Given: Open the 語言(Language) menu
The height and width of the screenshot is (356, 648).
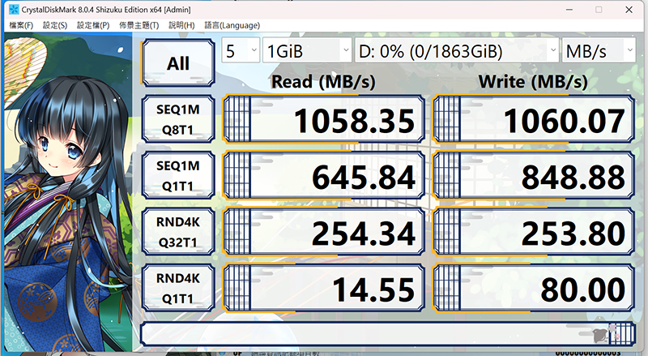Looking at the screenshot, I should point(232,25).
